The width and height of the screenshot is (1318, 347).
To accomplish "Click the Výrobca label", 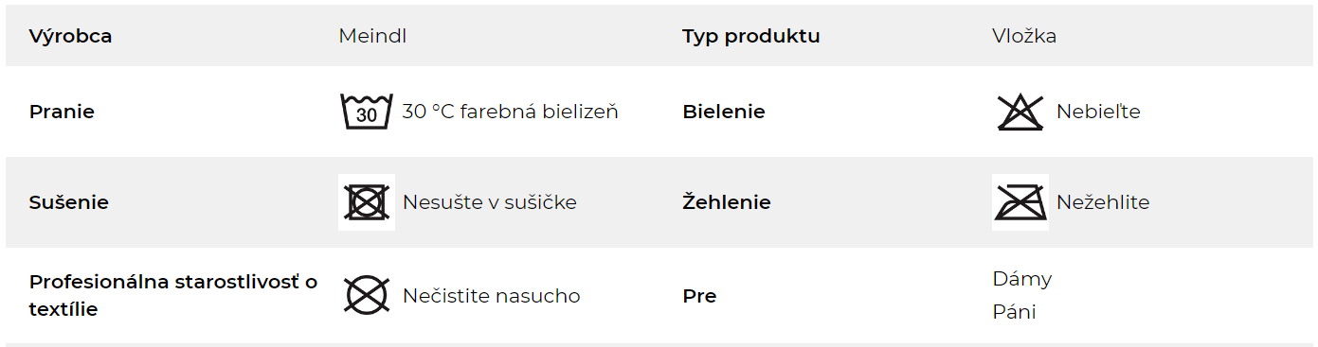I will point(71,36).
